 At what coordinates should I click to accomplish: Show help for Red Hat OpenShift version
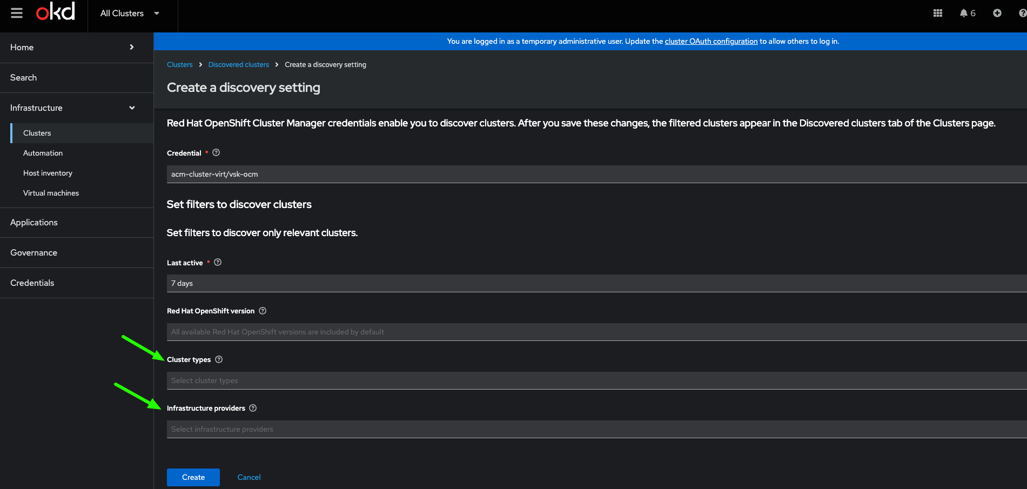tap(263, 311)
